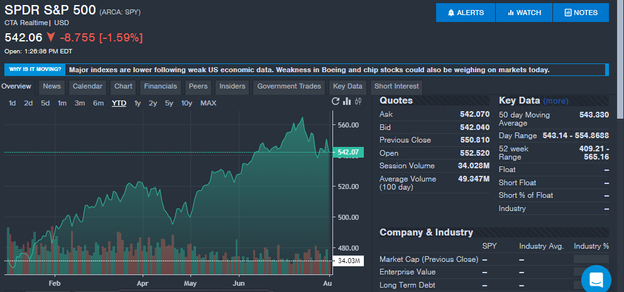This screenshot has height=292, width=624.
Task: Set chart range to 3m
Action: coord(80,104)
